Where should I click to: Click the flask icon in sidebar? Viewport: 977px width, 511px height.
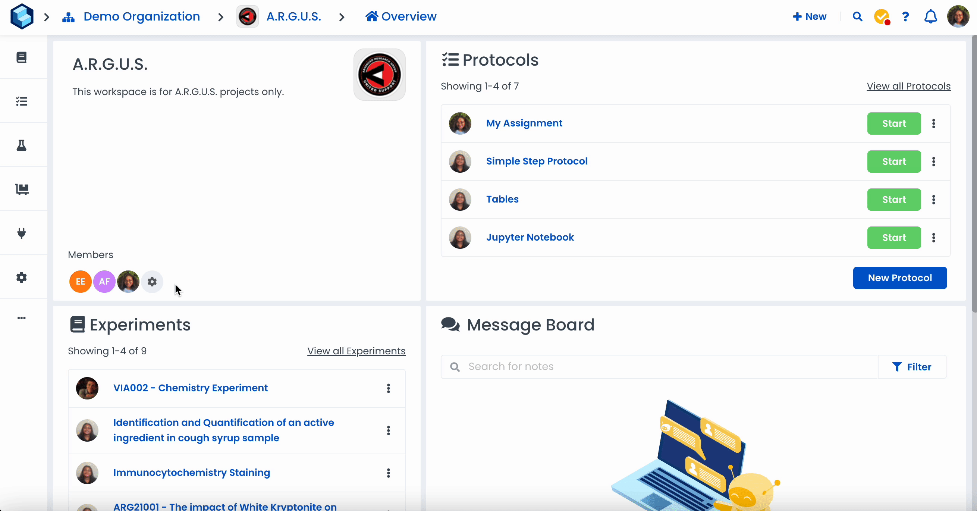(x=22, y=145)
